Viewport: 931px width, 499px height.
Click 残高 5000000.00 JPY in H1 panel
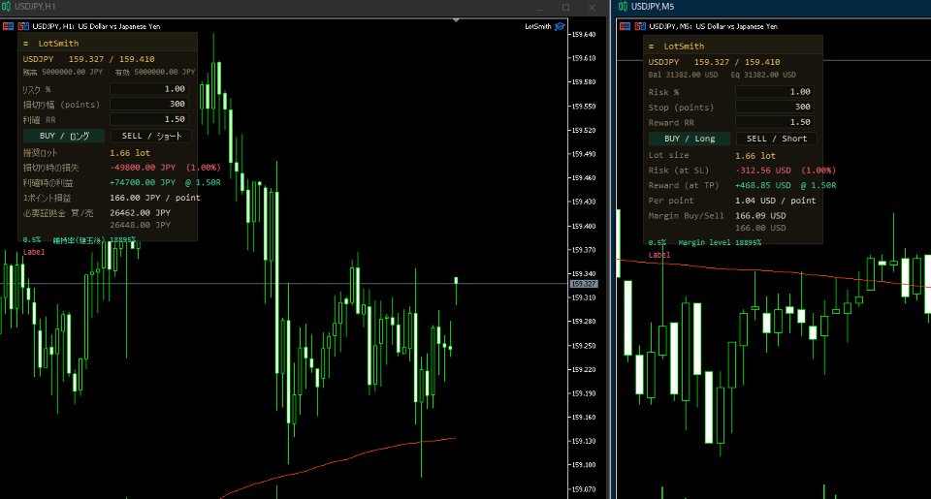coord(62,73)
